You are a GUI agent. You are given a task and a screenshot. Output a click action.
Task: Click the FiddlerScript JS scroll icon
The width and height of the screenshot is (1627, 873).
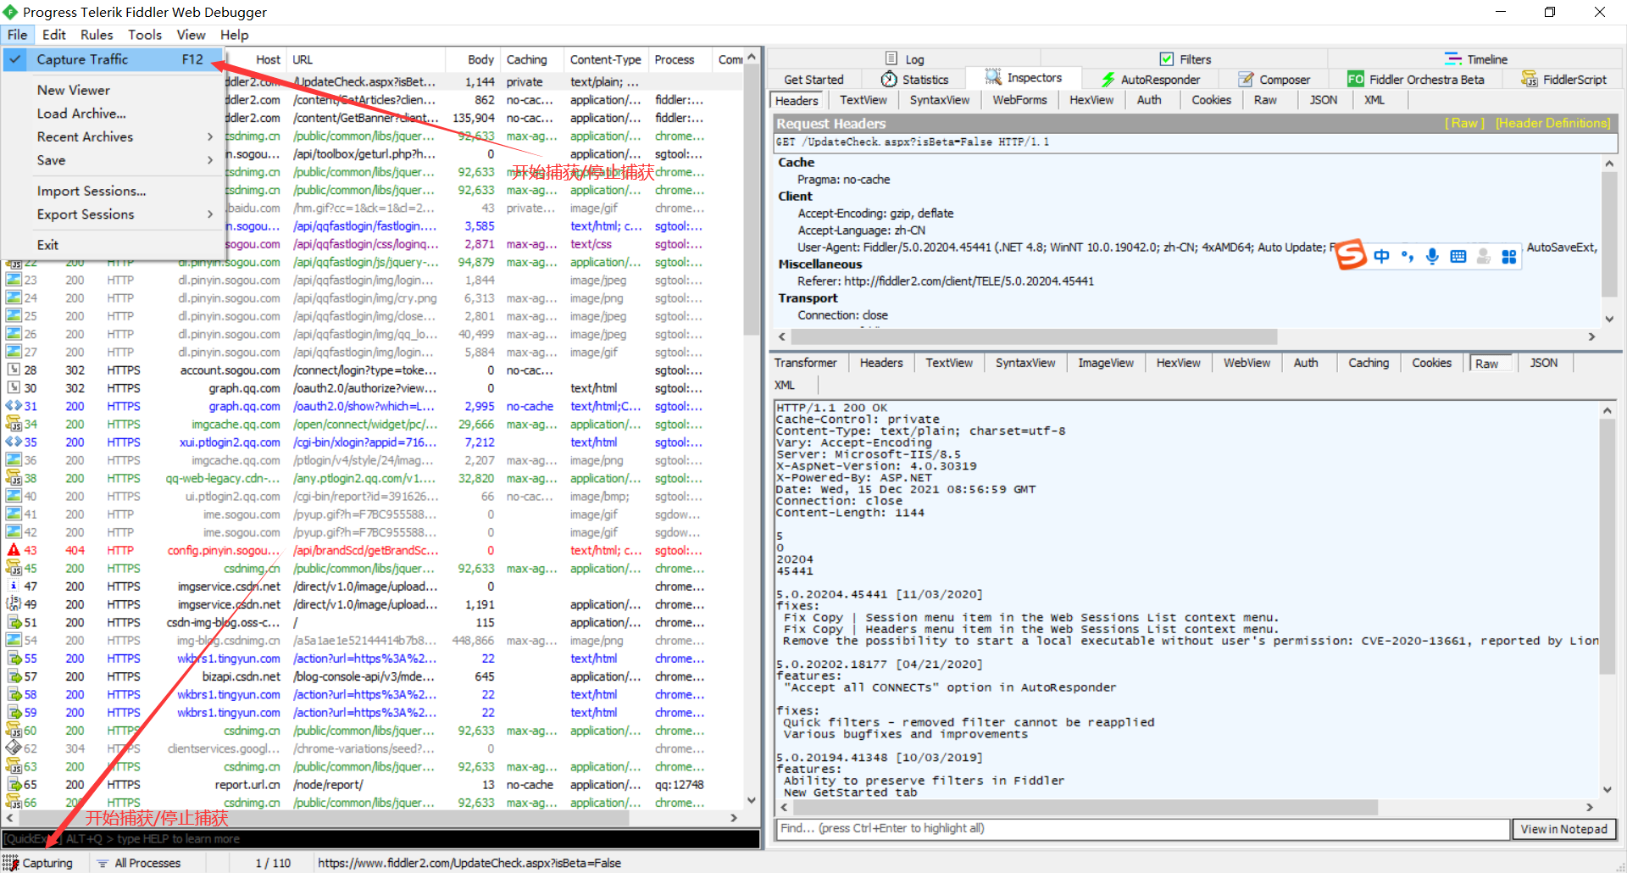tap(1530, 80)
